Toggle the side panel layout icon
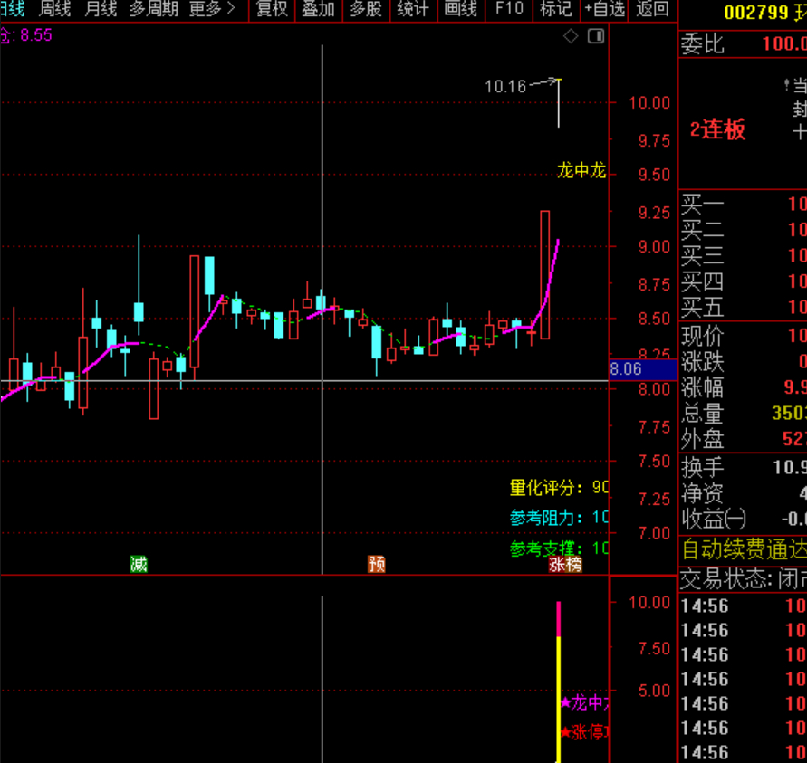 (x=595, y=36)
